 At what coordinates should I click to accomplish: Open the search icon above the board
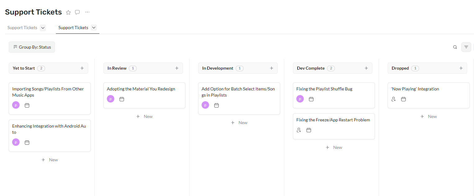pyautogui.click(x=455, y=47)
